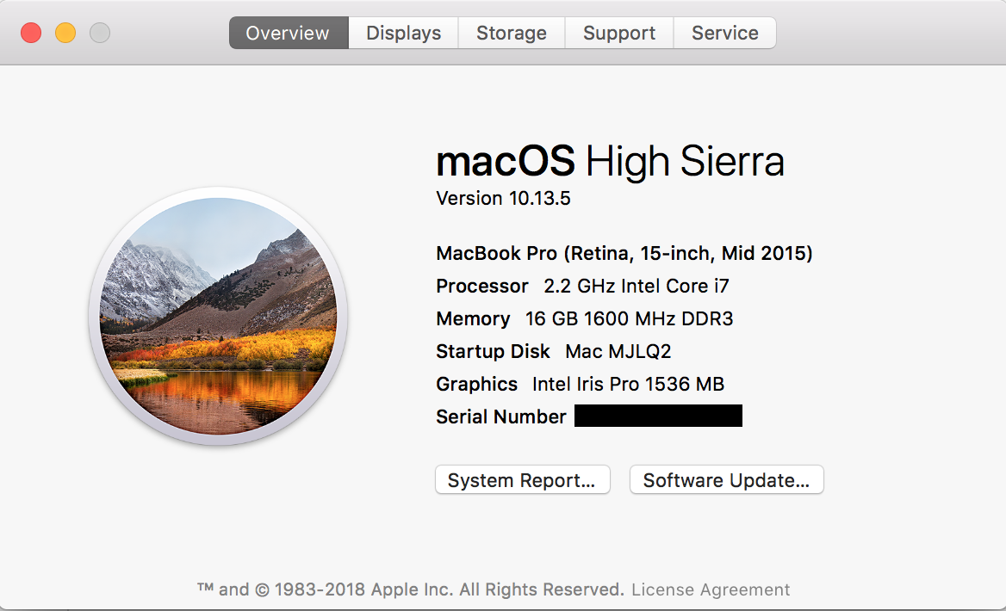This screenshot has width=1006, height=611.
Task: Click the macOS High Sierra mountain icon
Action: pos(218,316)
